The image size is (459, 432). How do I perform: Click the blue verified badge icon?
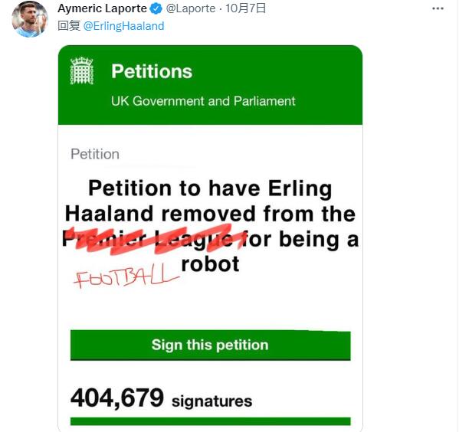click(156, 8)
